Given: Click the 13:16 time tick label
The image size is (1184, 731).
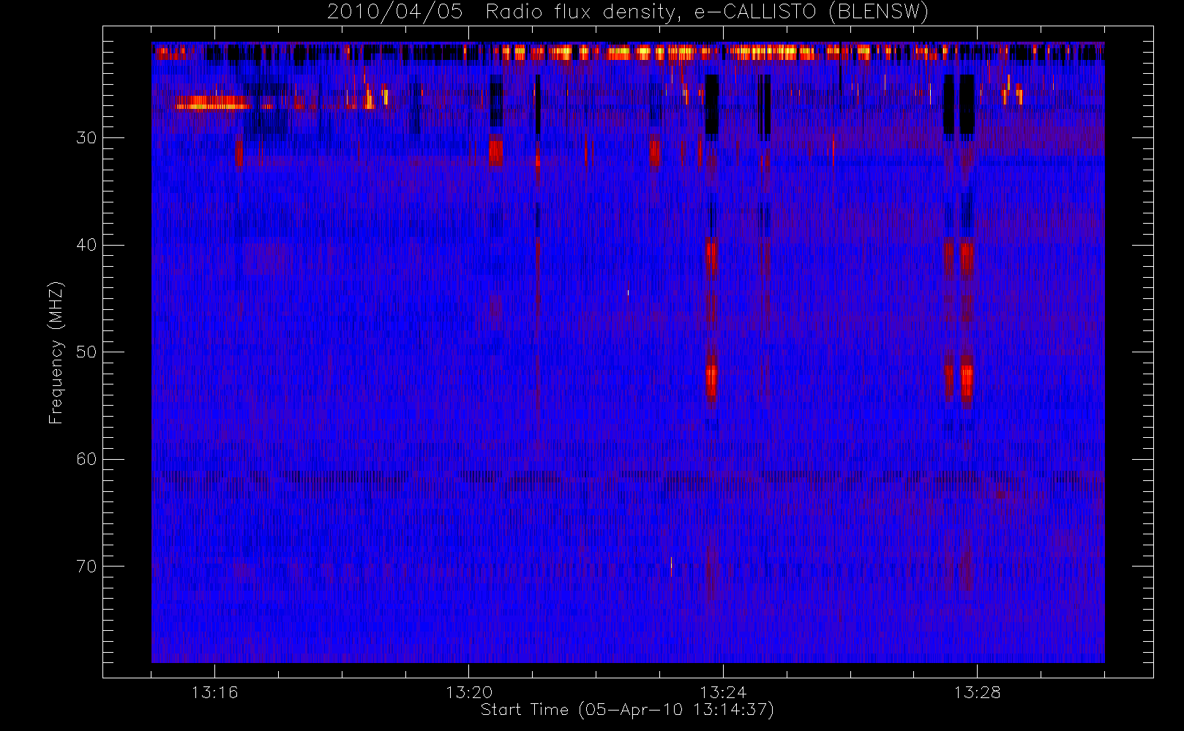Looking at the screenshot, I should point(214,692).
